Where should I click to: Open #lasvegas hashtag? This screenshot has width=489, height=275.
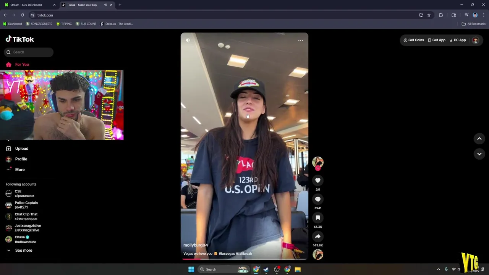point(227,254)
